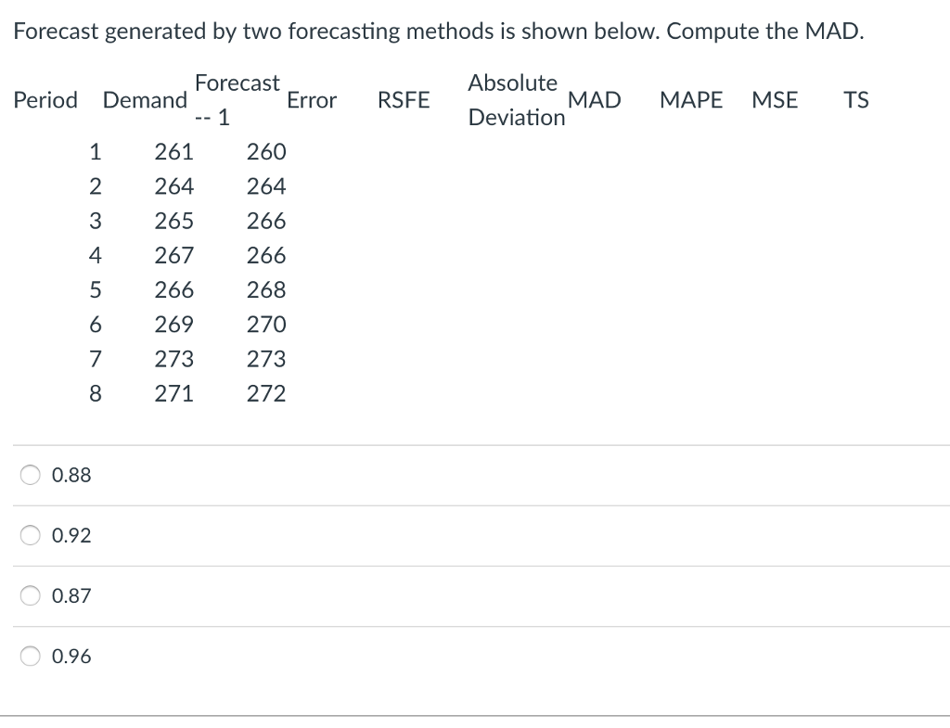Click the forecast value 260 in period 1
The image size is (950, 728).
[x=266, y=152]
